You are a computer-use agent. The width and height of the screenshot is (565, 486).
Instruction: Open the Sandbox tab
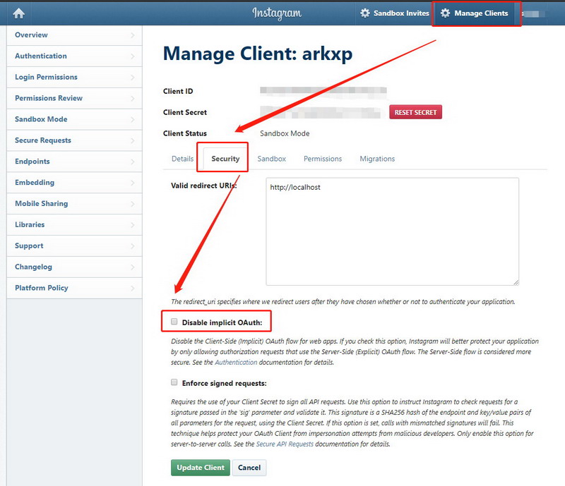point(272,159)
